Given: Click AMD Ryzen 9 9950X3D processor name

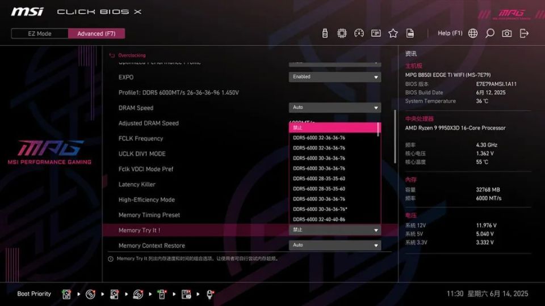Looking at the screenshot, I should click(x=455, y=128).
